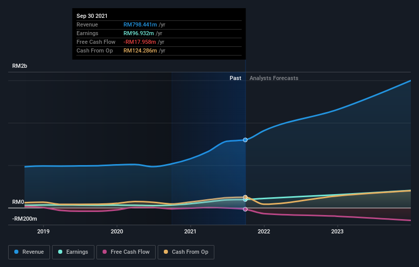Image resolution: width=419 pixels, height=267 pixels.
Task: Click the RM96.932m earnings value in tooltip
Action: (138, 33)
